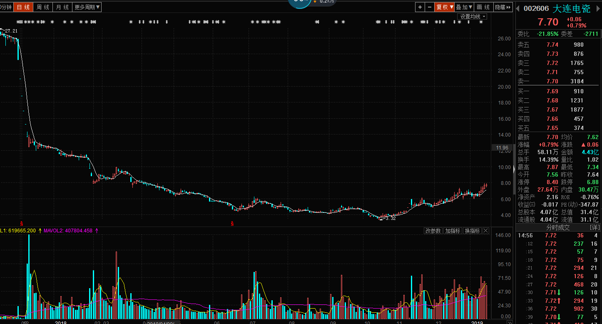Screen dimensions: 602x324
Task: Click the 涨停 8.40 limit-up value
Action: (x=552, y=182)
